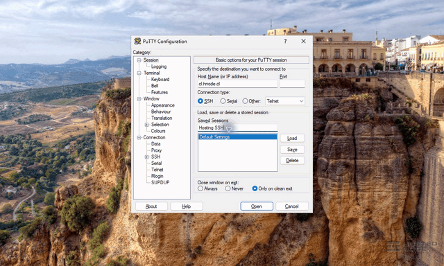Click the Help button

187,206
